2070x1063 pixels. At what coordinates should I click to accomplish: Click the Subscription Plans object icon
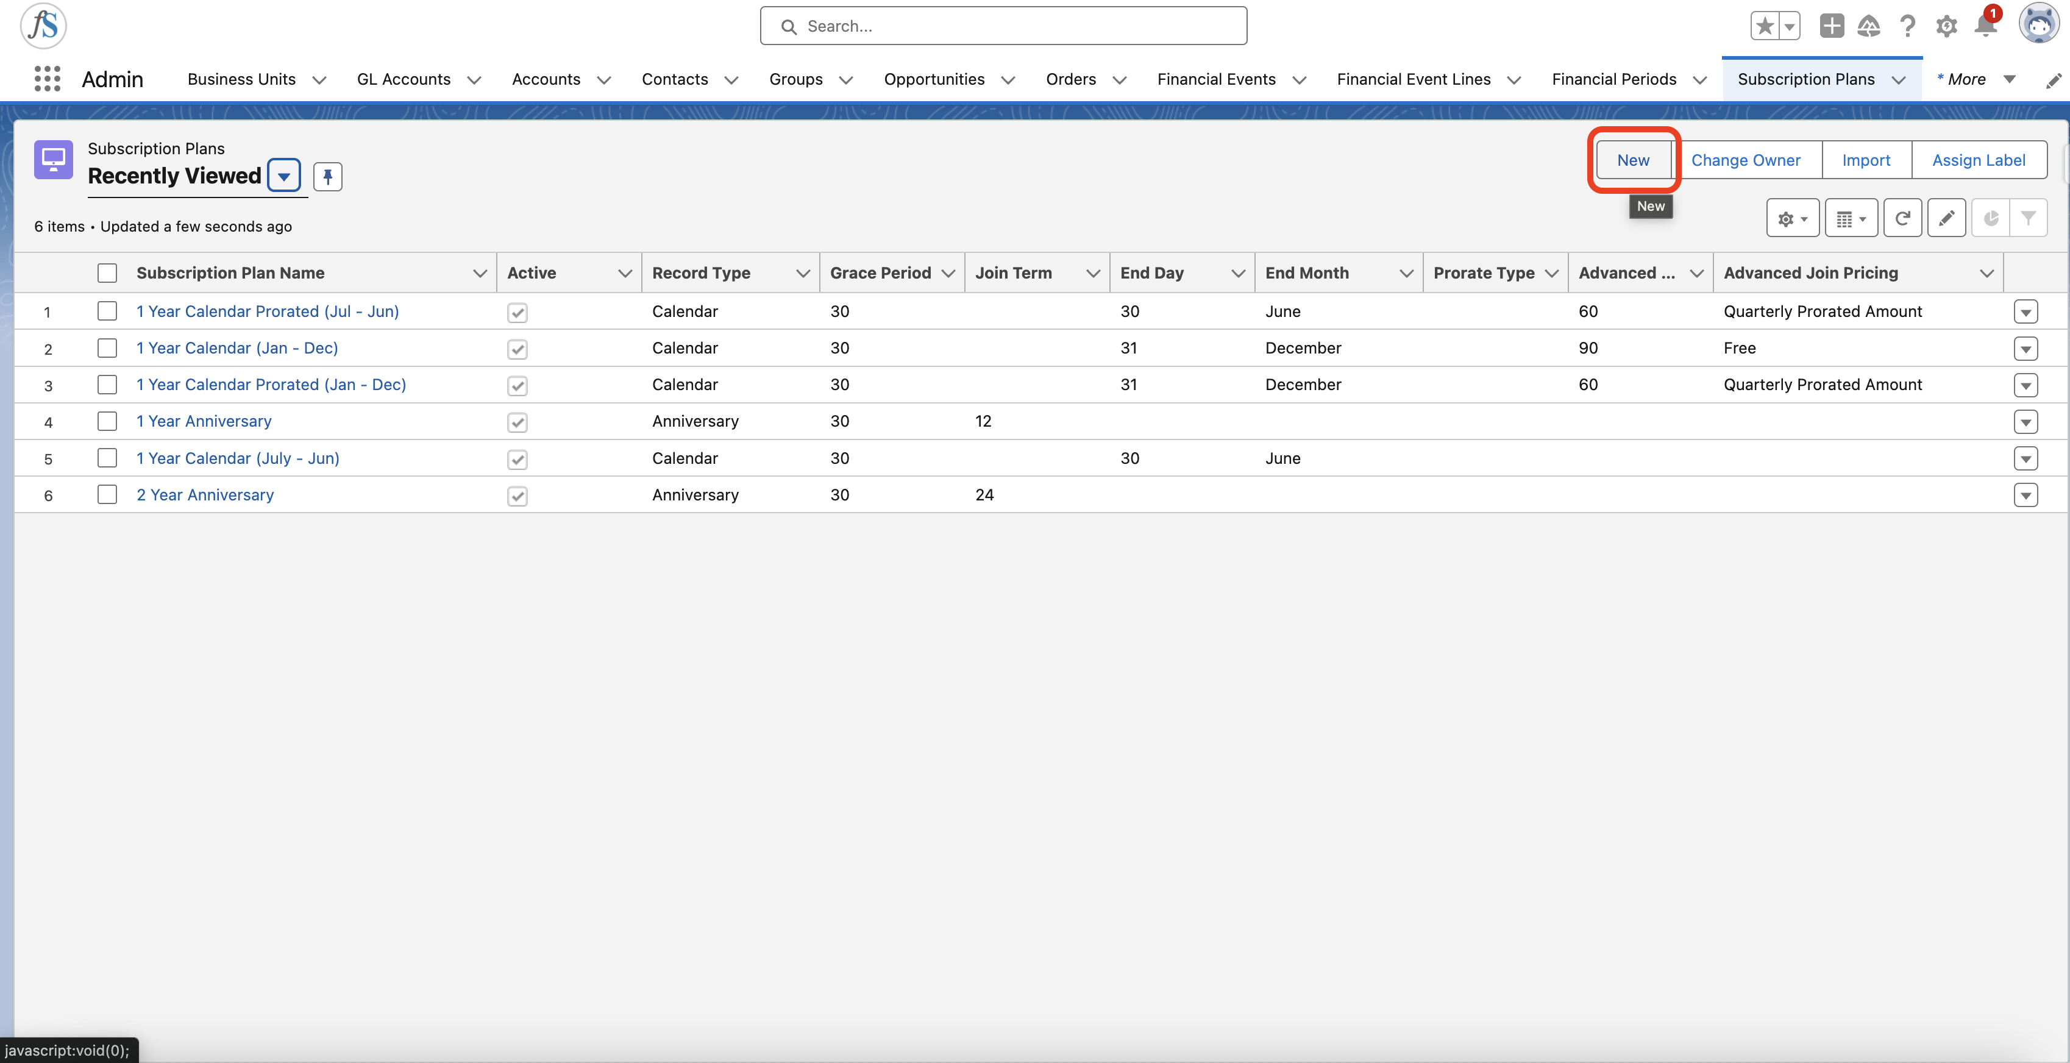point(53,160)
